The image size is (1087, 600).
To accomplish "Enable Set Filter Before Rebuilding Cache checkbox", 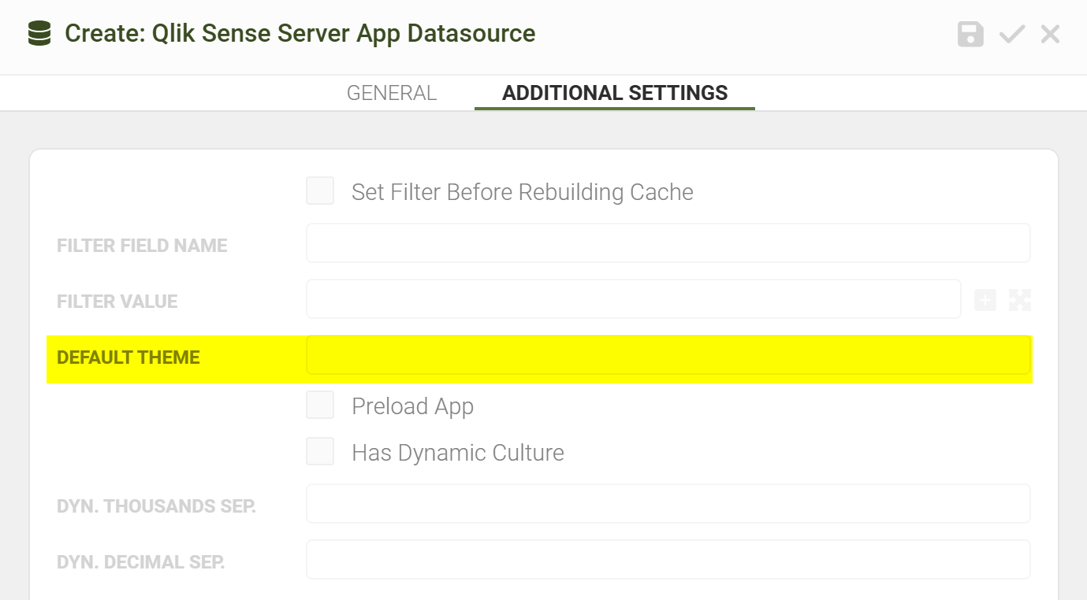I will coord(320,191).
